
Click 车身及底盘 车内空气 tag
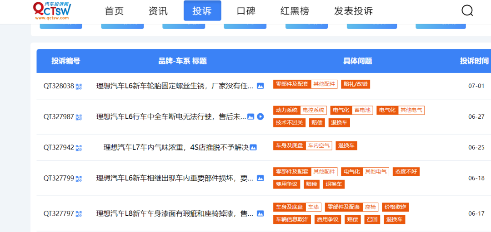pyautogui.click(x=302, y=145)
